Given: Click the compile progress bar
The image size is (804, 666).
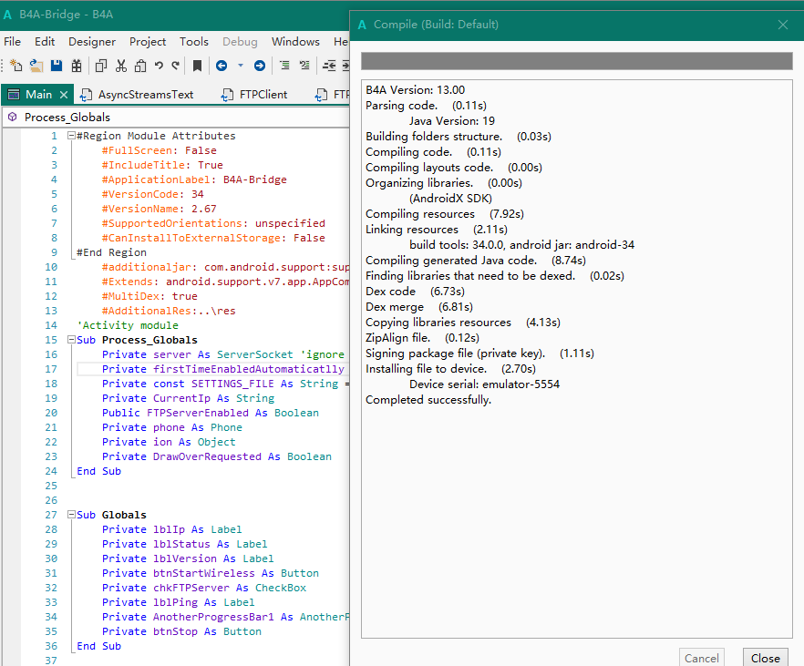Looking at the screenshot, I should tap(576, 61).
